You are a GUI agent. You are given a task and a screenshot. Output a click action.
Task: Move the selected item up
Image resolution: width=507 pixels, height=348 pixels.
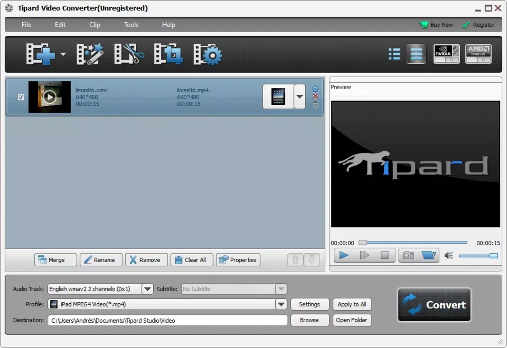point(295,260)
